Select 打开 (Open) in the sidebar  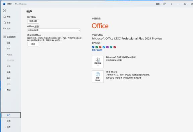8,29
